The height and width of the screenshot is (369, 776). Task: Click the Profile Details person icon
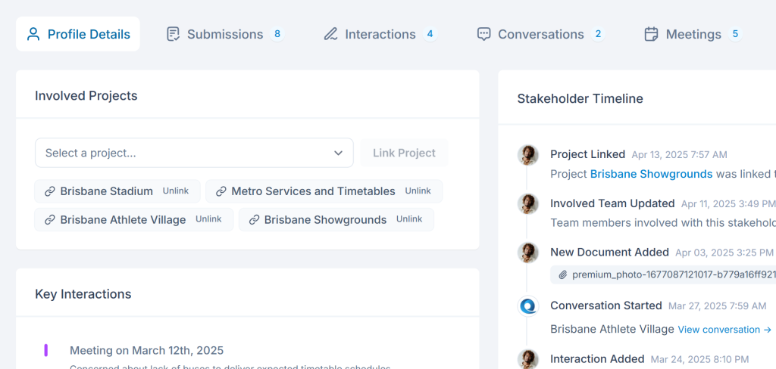click(33, 34)
